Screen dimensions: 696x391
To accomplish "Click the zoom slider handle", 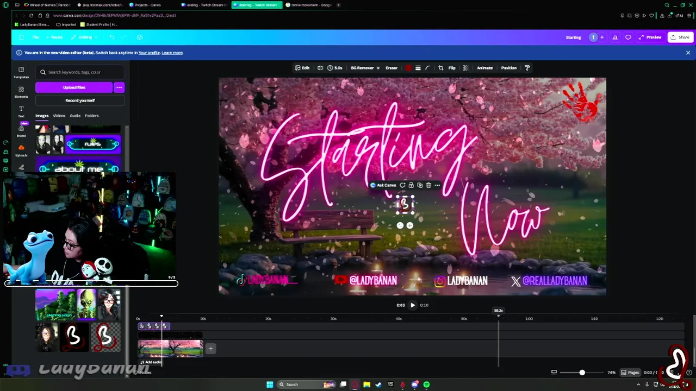I will [582, 373].
